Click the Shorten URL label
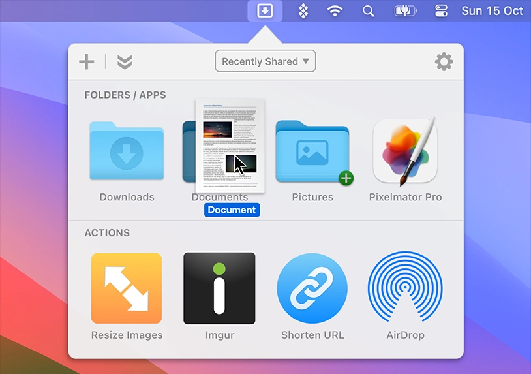Screen dimensions: 531x374 [x=312, y=335]
